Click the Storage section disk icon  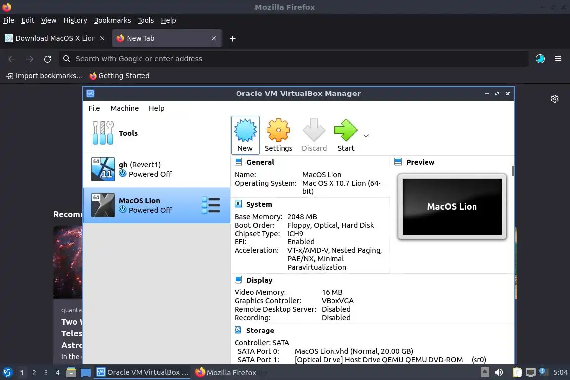(x=238, y=330)
